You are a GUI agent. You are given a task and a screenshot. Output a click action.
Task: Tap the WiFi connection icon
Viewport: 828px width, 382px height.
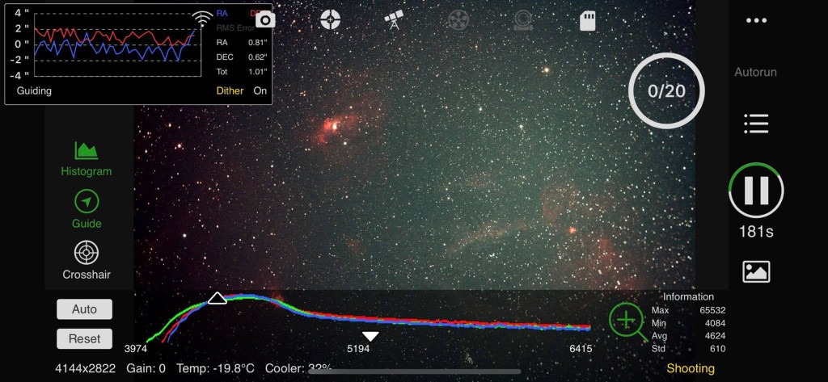point(201,18)
